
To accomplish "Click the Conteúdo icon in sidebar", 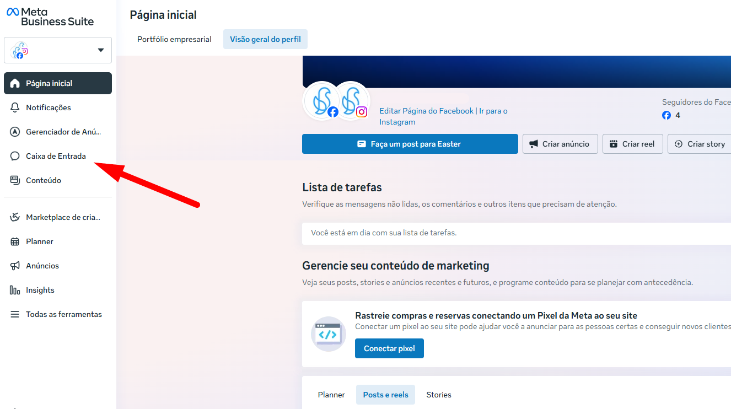I will pos(15,180).
